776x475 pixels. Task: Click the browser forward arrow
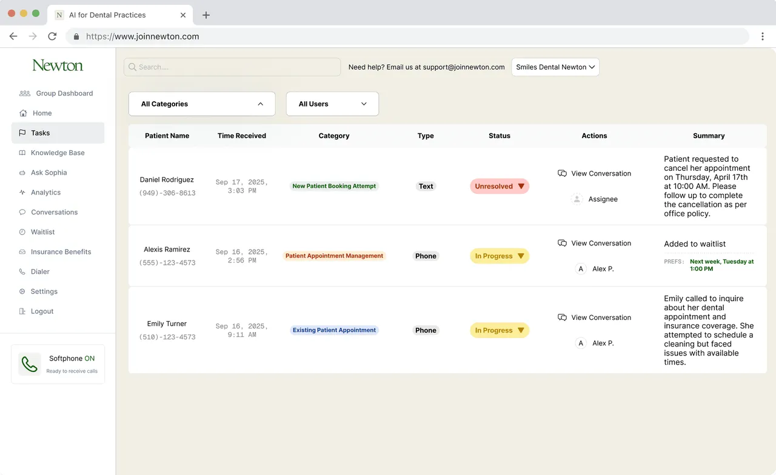pos(33,36)
